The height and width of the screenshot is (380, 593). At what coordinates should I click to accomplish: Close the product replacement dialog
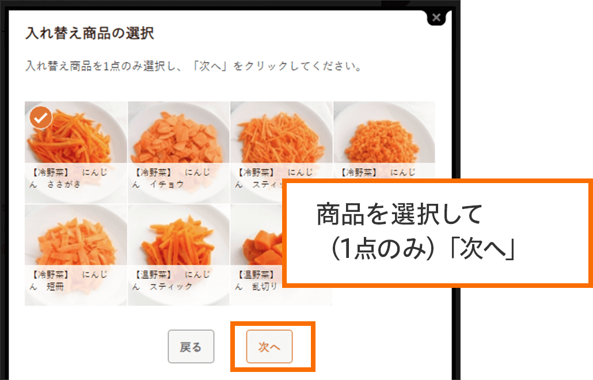[x=436, y=17]
